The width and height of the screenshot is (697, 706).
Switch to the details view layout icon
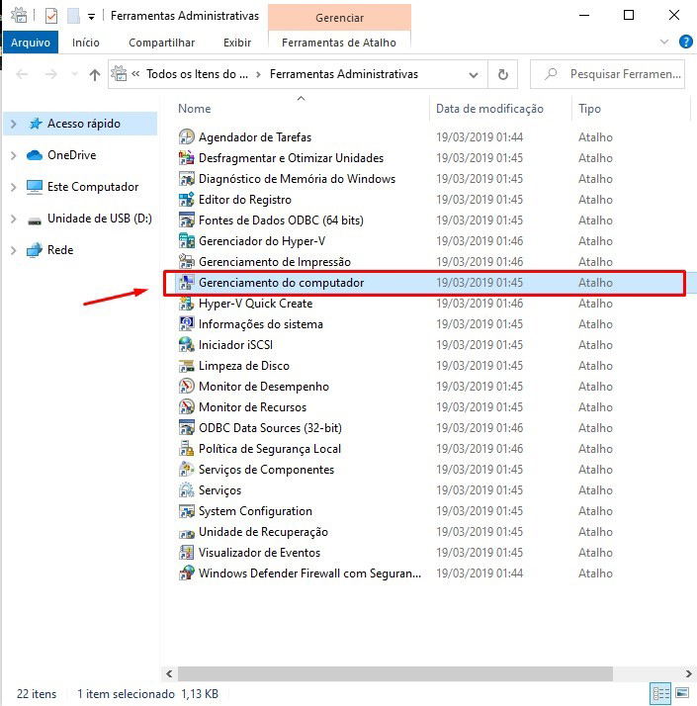click(x=660, y=693)
